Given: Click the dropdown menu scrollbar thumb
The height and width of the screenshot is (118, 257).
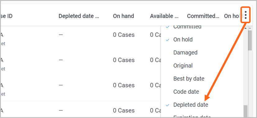Looking at the screenshot, I should (246, 111).
